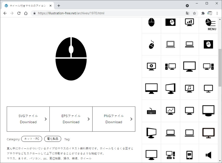Close the ホイール付きマウスのアイコン tab

[51, 6]
